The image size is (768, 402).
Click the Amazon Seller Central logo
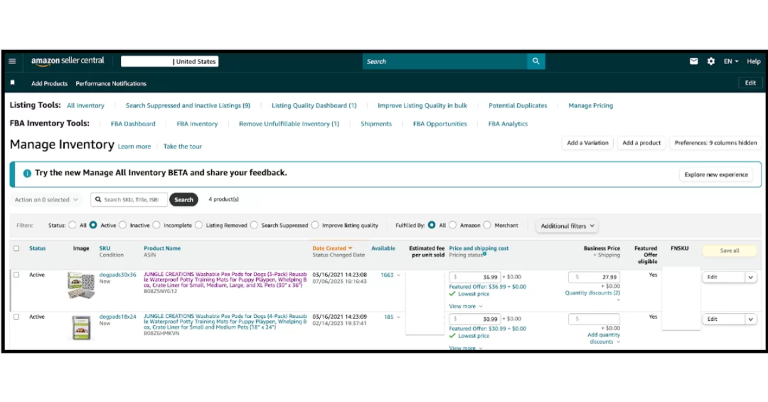pos(68,61)
